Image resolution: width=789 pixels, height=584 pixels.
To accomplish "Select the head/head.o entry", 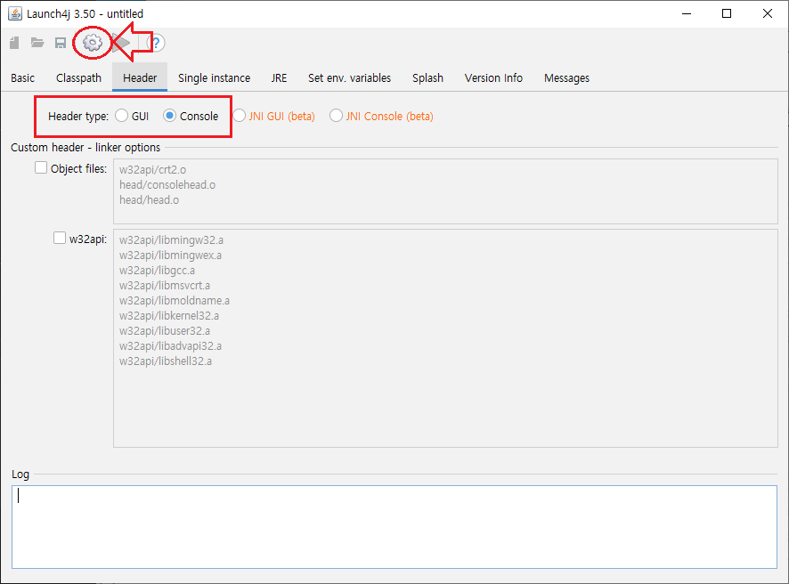I will click(x=149, y=200).
